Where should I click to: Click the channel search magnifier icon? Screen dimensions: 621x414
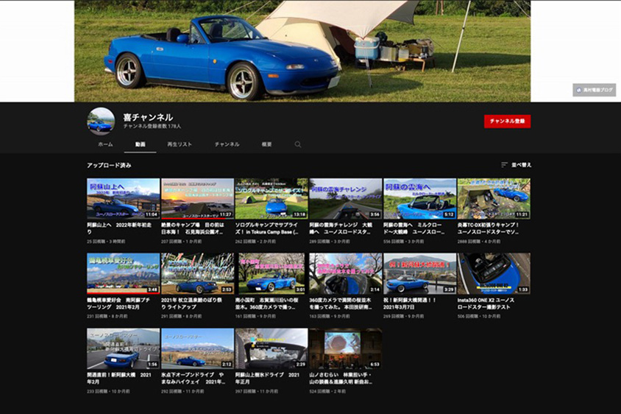tap(298, 144)
